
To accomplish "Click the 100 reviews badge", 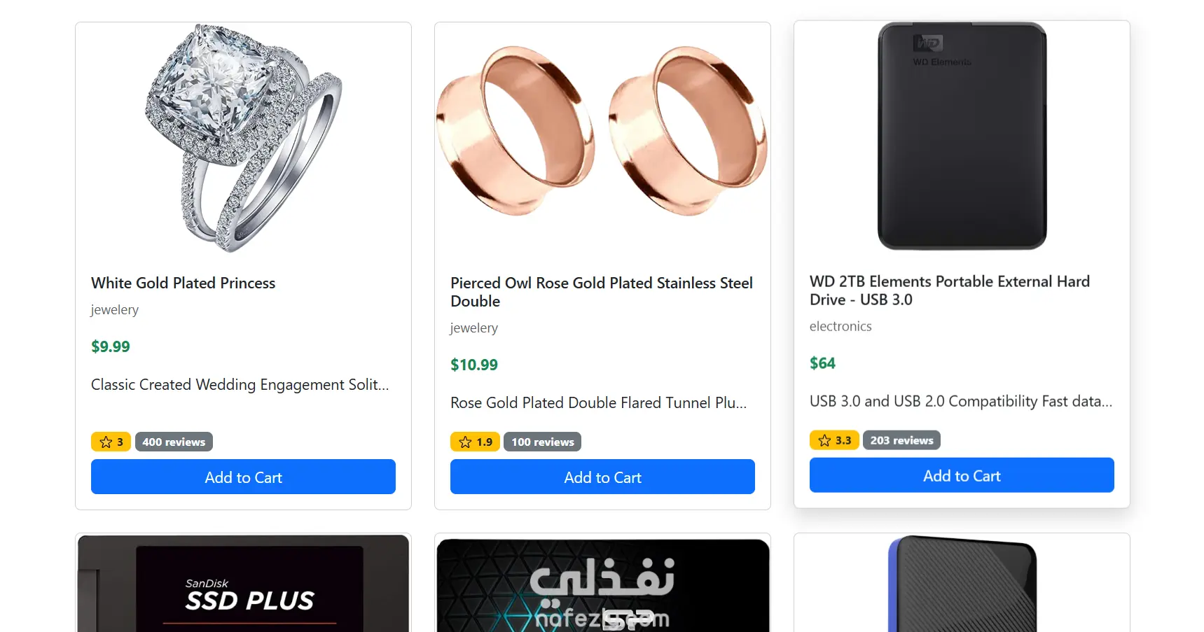I will [x=542, y=442].
